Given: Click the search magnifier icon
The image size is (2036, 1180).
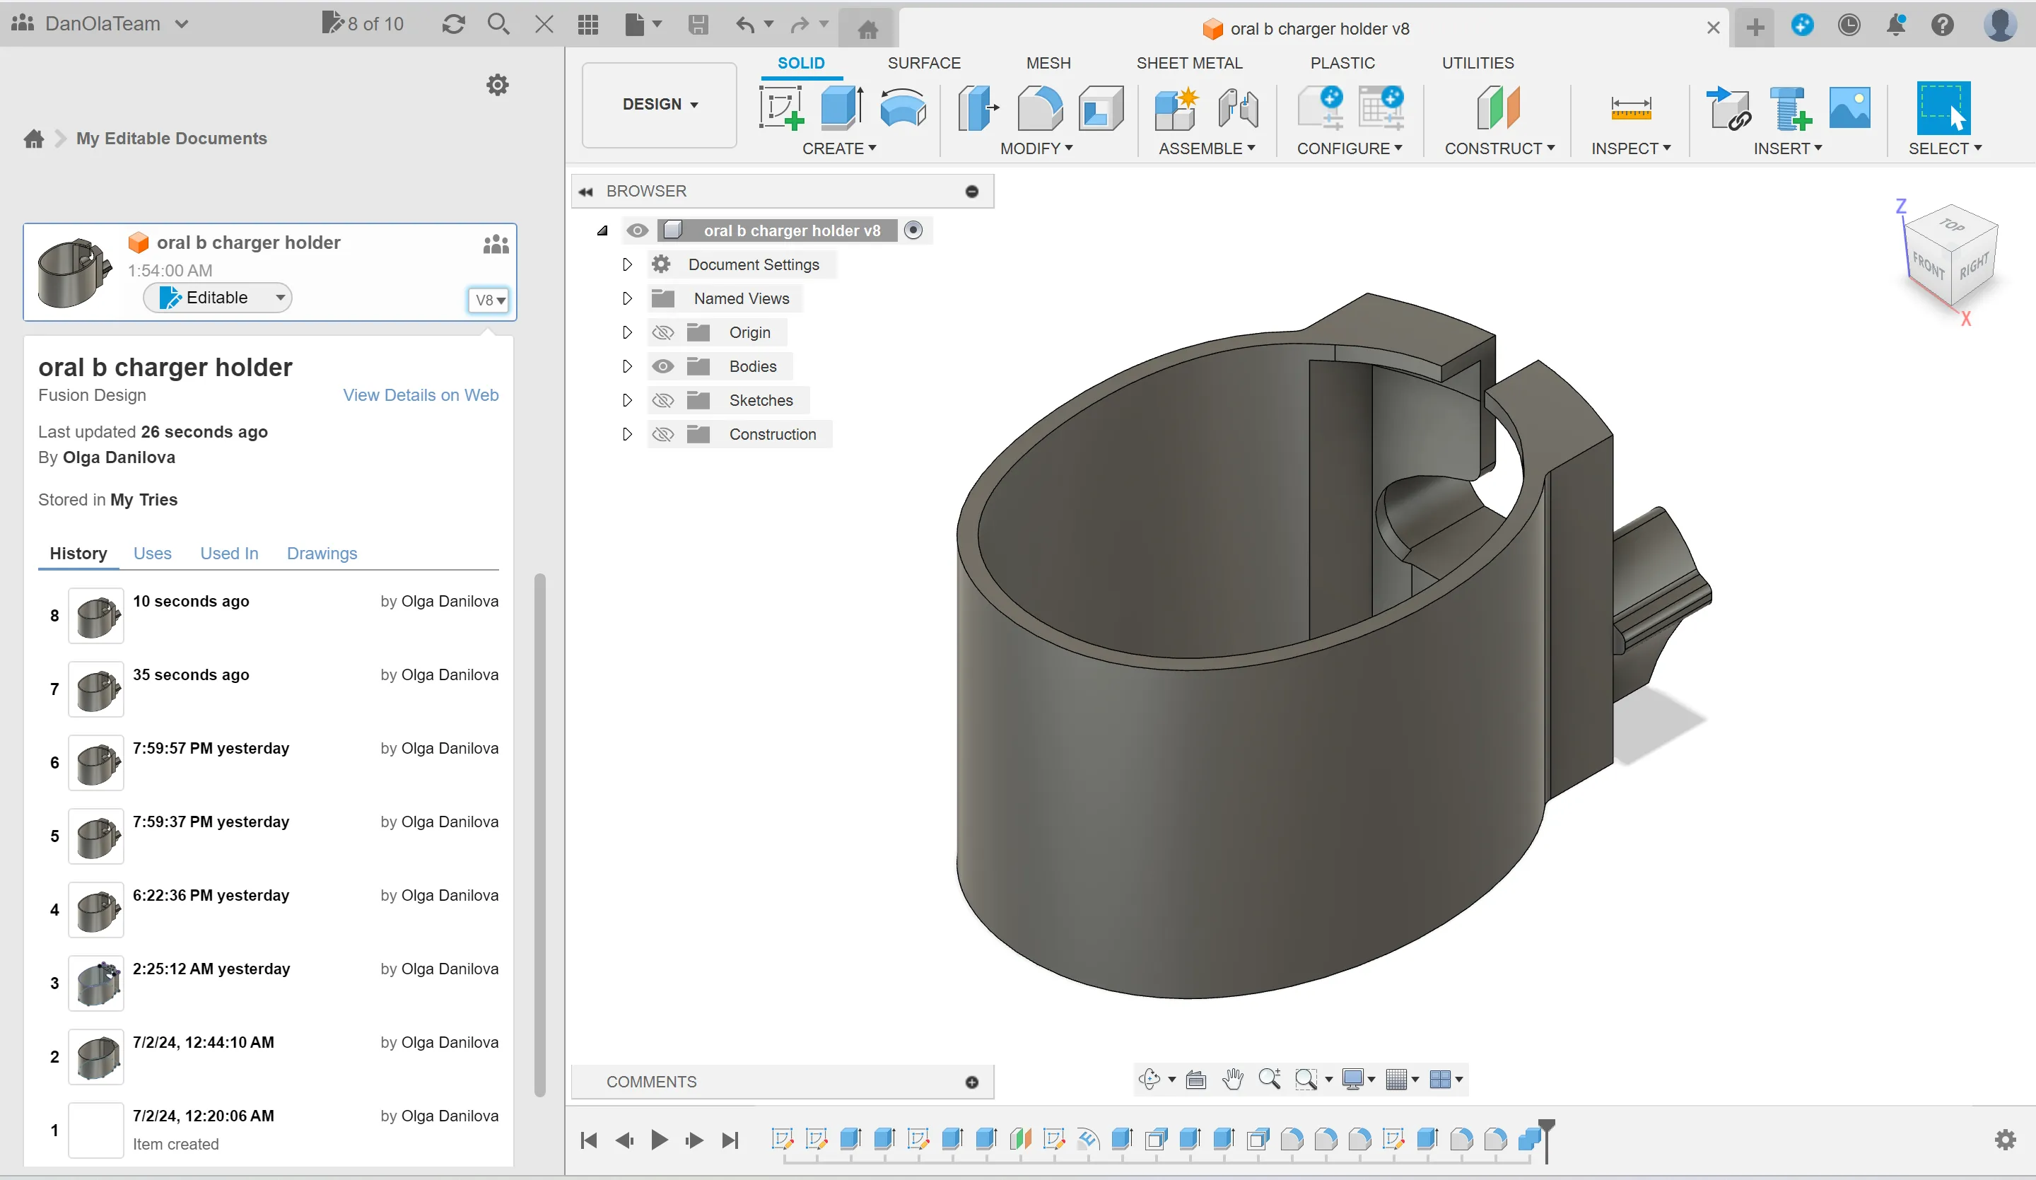Looking at the screenshot, I should 498,24.
